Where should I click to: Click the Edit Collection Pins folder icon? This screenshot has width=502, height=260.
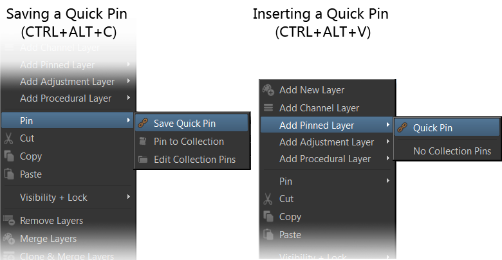point(143,160)
